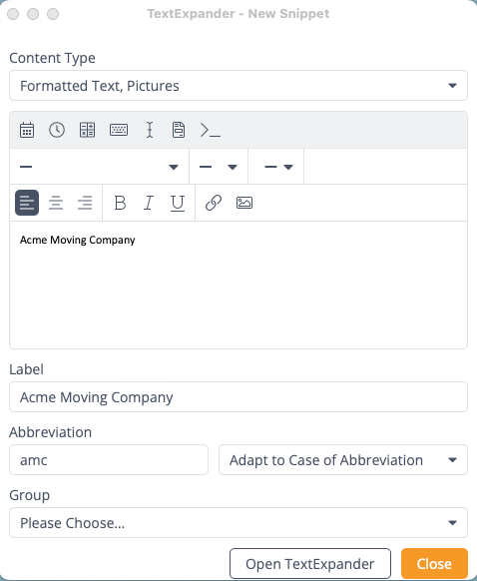
Task: Insert clipboard content icon
Action: tap(179, 130)
